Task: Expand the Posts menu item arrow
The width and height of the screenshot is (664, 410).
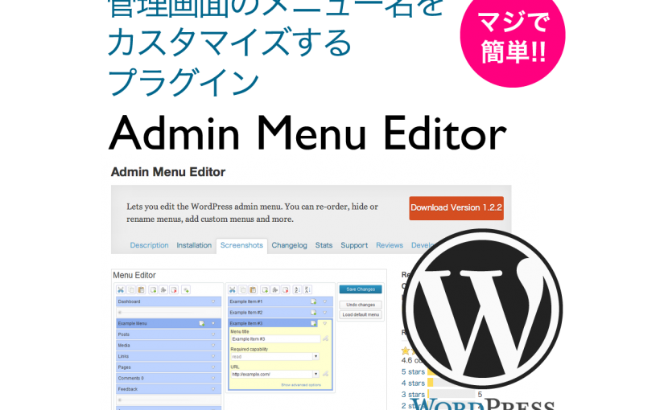Action: 213,334
